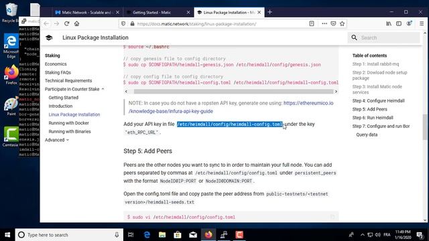The image size is (429, 241).
Task: Click the taskbar volume icon
Action: click(x=378, y=235)
